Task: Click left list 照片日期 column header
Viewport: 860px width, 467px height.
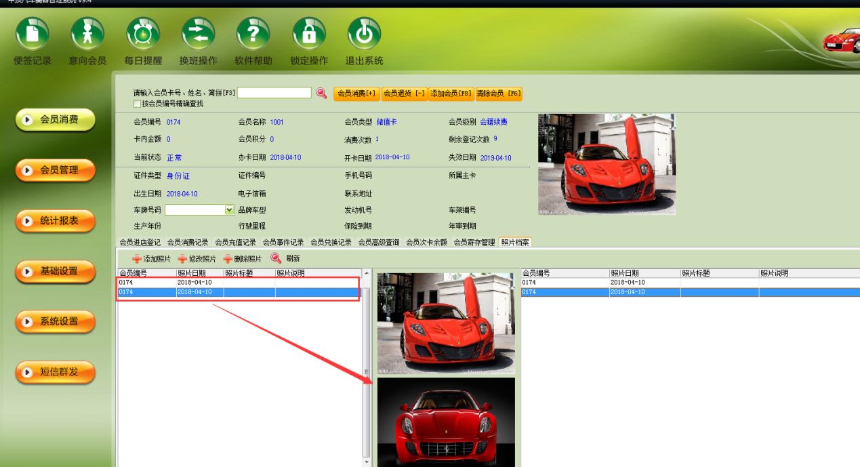Action: [x=200, y=273]
